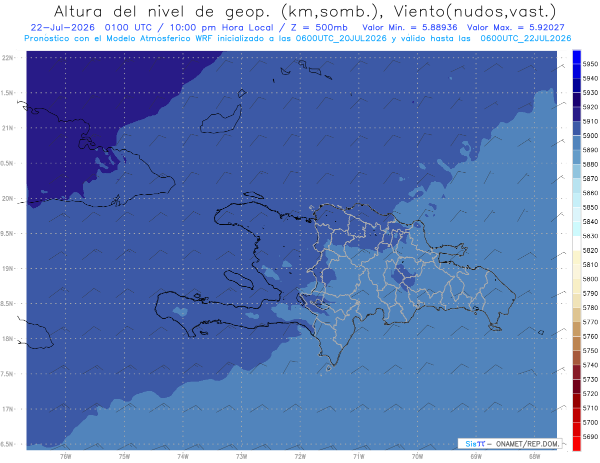This screenshot has height=463, width=600.
Task: Click colorbar segment between 5910 and 5920
Action: [x=576, y=114]
